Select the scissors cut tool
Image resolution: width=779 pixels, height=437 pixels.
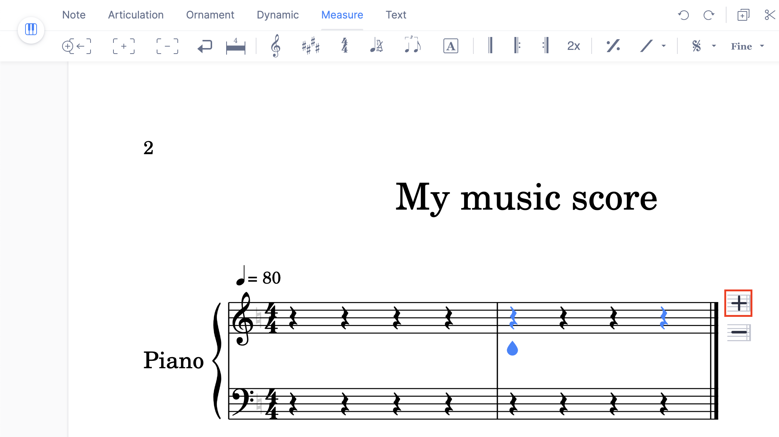(770, 15)
